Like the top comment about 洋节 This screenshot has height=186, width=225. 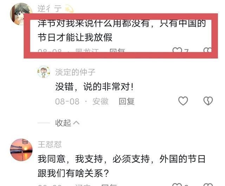pos(177,50)
